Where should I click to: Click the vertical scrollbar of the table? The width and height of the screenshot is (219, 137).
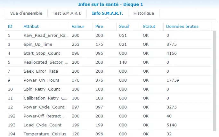pyautogui.click(x=215, y=81)
